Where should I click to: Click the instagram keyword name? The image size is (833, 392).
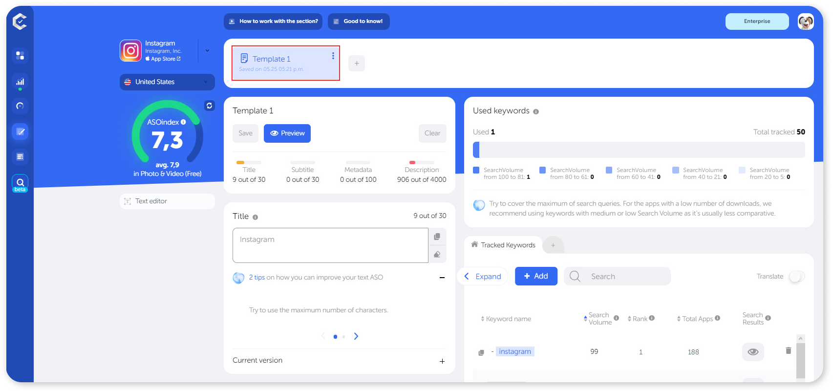point(515,352)
